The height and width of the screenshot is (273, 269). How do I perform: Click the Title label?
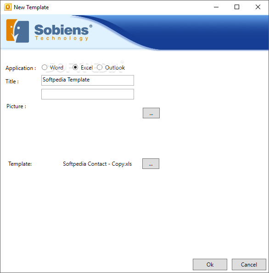pos(12,81)
